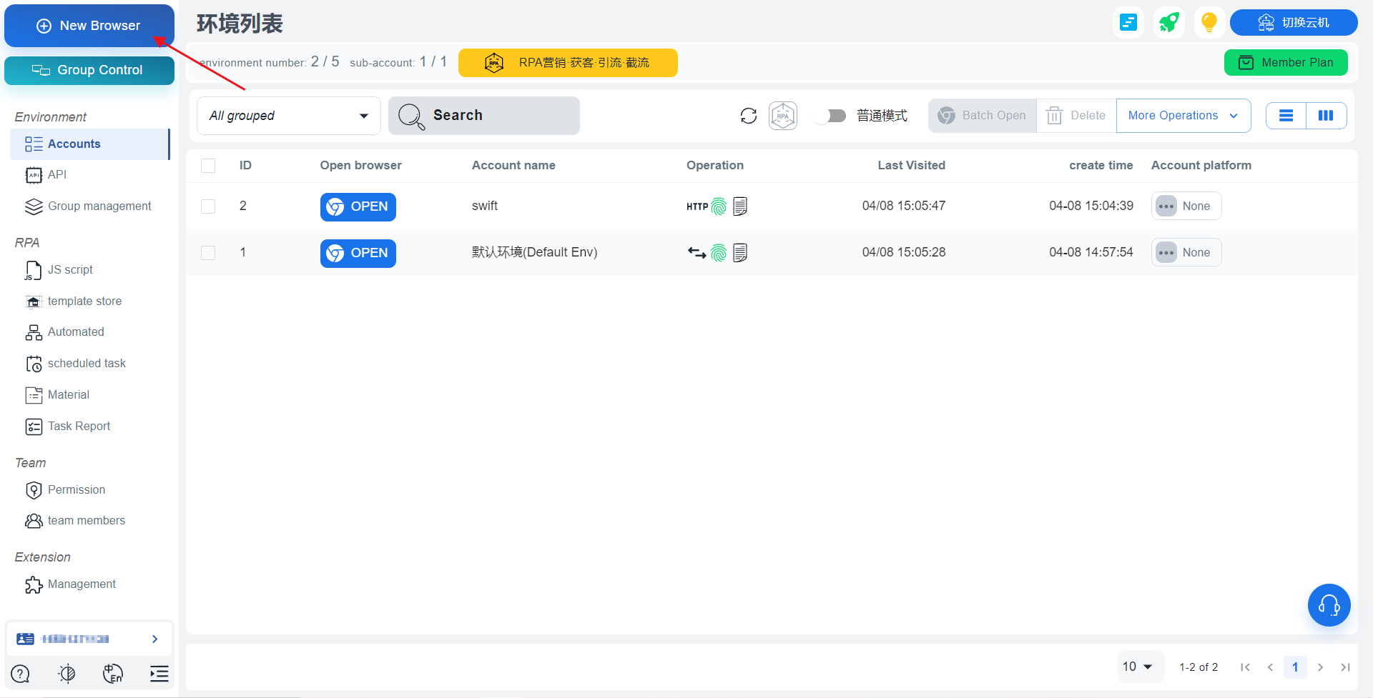Screen dimensions: 1373x698
Task: Expand the All grouped dropdown
Action: [288, 116]
